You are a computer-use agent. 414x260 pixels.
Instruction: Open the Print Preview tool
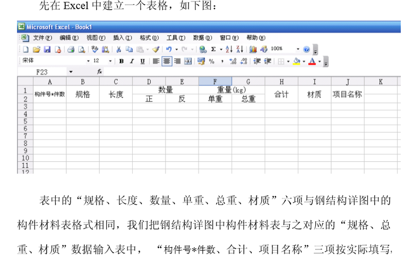tap(82, 49)
